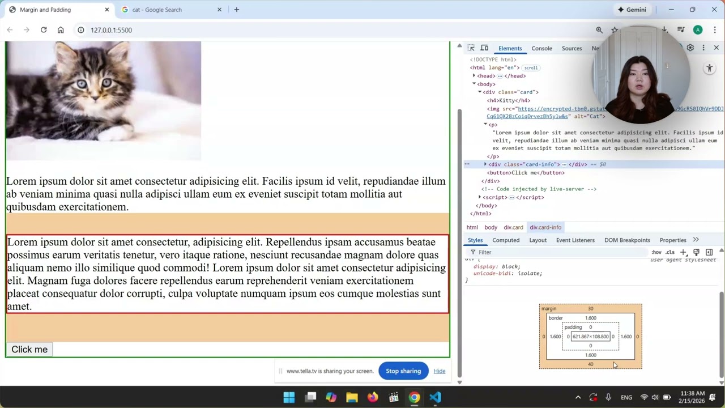Click the kitten image on the page
The width and height of the screenshot is (725, 408).
pyautogui.click(x=104, y=101)
